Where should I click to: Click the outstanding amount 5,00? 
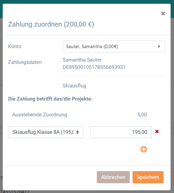point(142,115)
